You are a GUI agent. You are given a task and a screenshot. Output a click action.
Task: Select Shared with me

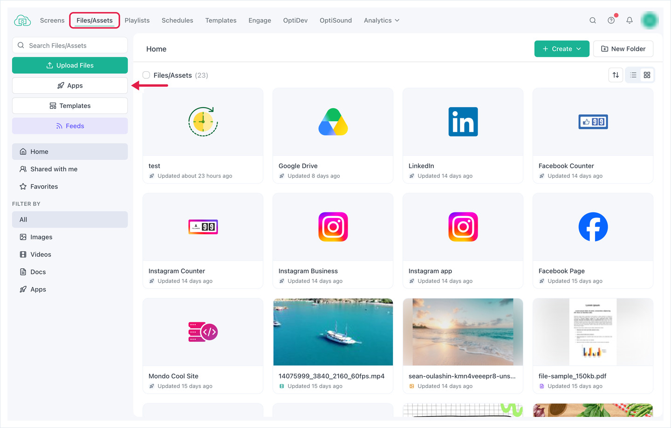coord(70,169)
